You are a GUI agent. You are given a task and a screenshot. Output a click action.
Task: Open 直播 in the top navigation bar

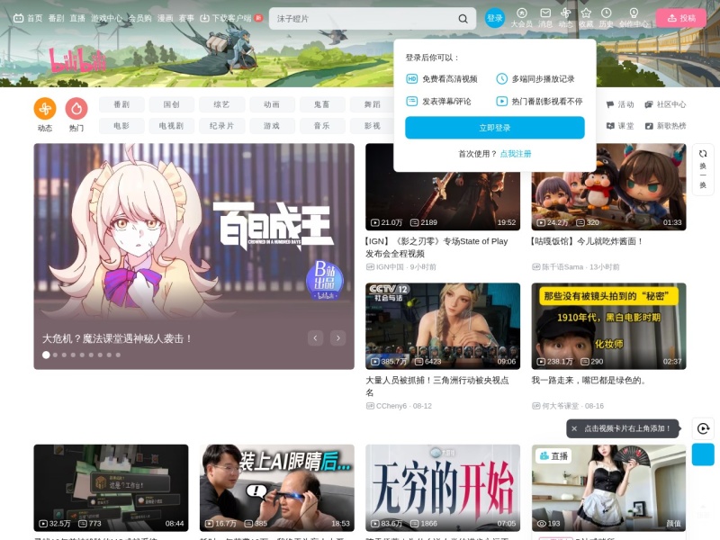coord(77,18)
